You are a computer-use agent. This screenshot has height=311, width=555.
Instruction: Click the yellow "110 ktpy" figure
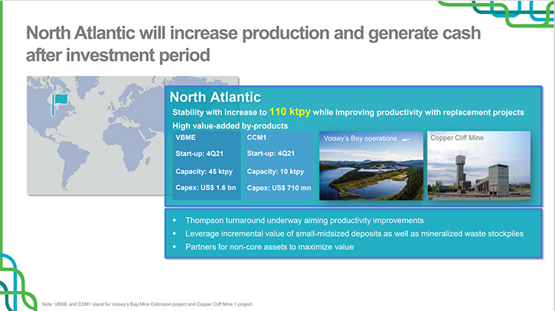[x=290, y=112]
